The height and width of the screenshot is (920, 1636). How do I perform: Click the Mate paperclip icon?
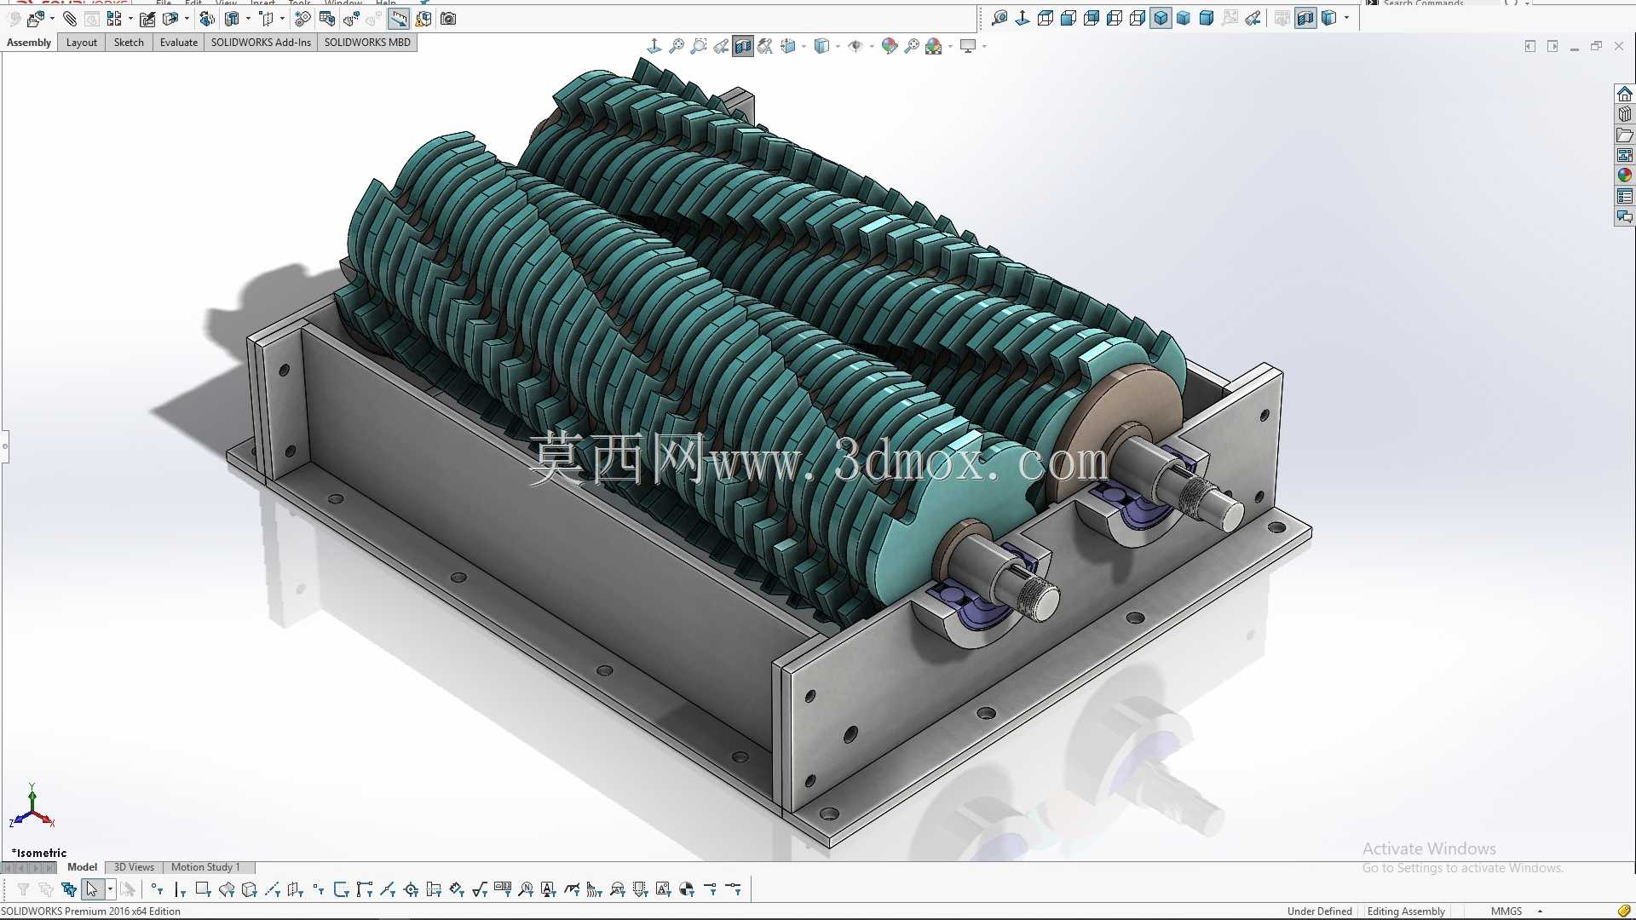coord(70,19)
